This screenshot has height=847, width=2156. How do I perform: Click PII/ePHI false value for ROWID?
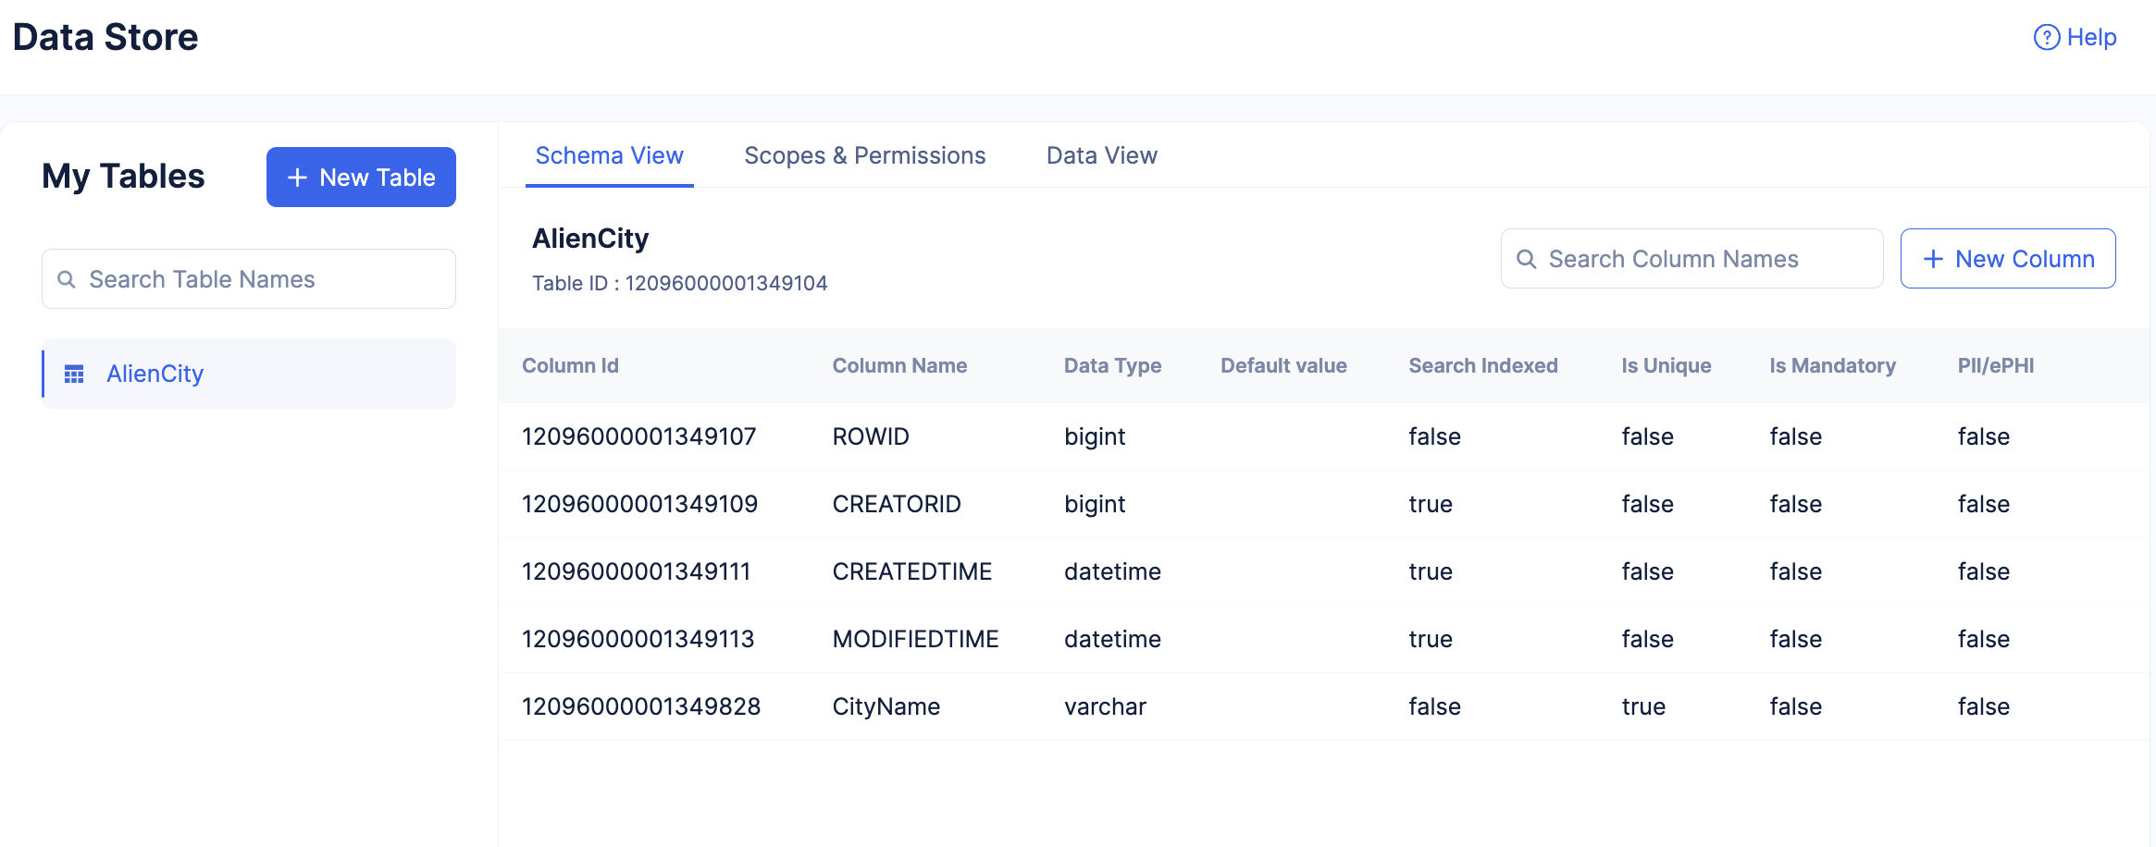click(1984, 436)
